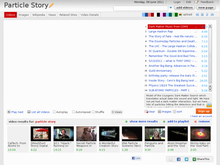The height and width of the screenshot is (165, 220).
Task: Click the lower scroll up arrow near Physics 18/24
Action: pos(210,86)
